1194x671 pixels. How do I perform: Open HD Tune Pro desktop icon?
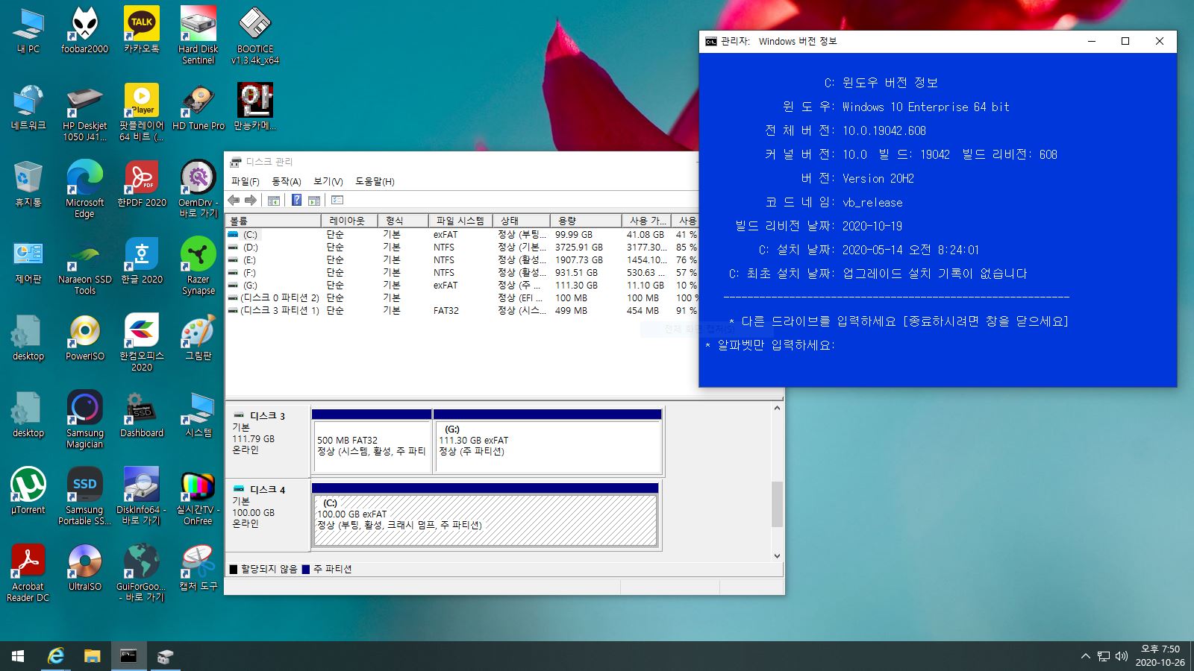coord(199,107)
